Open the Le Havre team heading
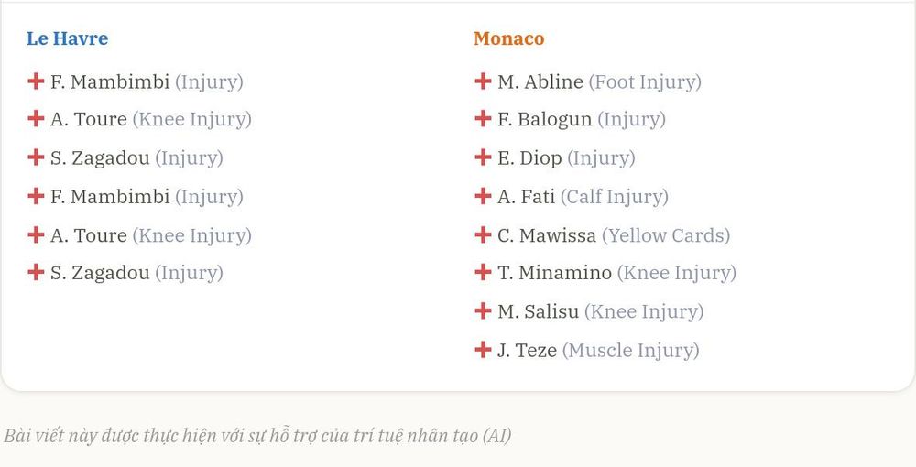 coord(67,38)
